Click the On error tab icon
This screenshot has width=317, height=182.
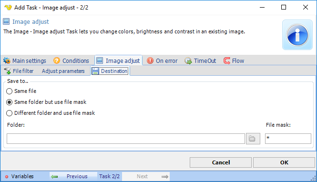pyautogui.click(x=150, y=61)
